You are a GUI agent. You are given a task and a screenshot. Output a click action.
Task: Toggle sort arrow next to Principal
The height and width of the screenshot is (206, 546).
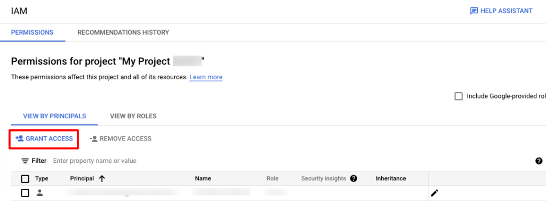pos(102,178)
